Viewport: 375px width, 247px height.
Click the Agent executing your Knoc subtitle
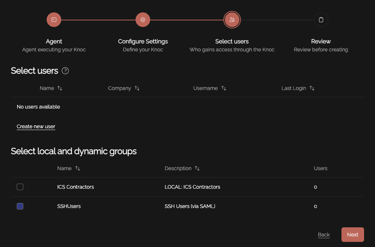pos(54,50)
